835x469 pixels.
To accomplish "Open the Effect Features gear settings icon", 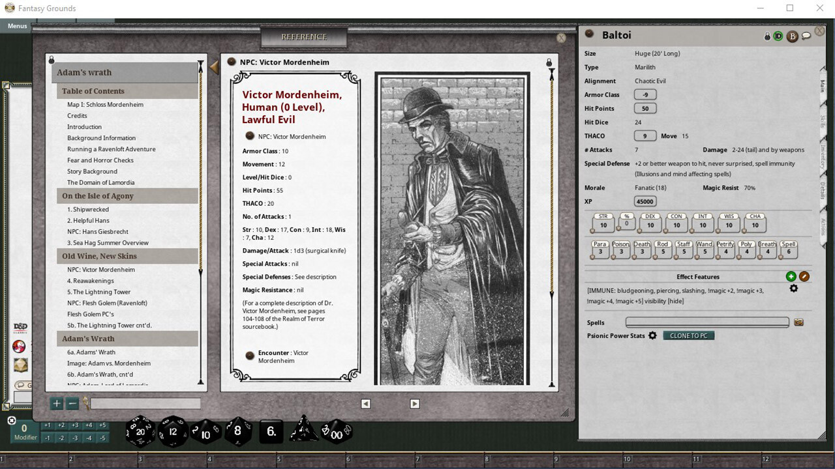I will (x=794, y=289).
